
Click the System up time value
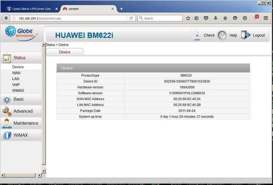click(x=187, y=117)
